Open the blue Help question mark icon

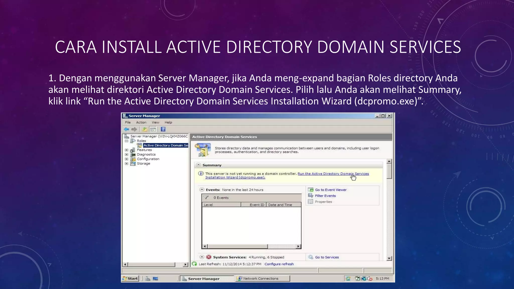point(163,129)
